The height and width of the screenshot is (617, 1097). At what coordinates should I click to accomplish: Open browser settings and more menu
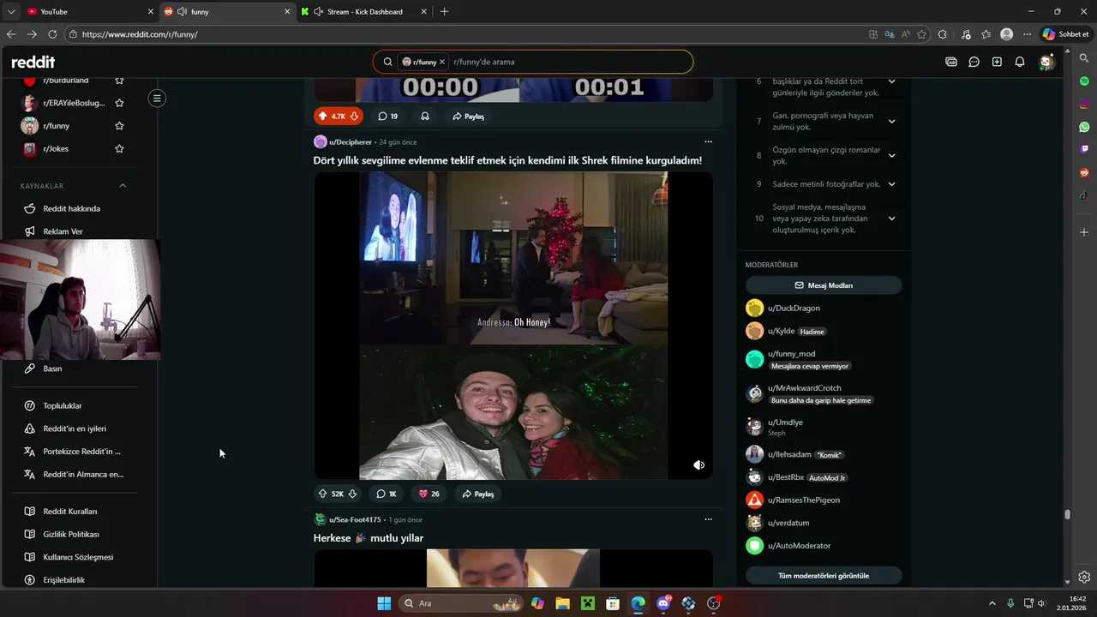tap(1027, 34)
